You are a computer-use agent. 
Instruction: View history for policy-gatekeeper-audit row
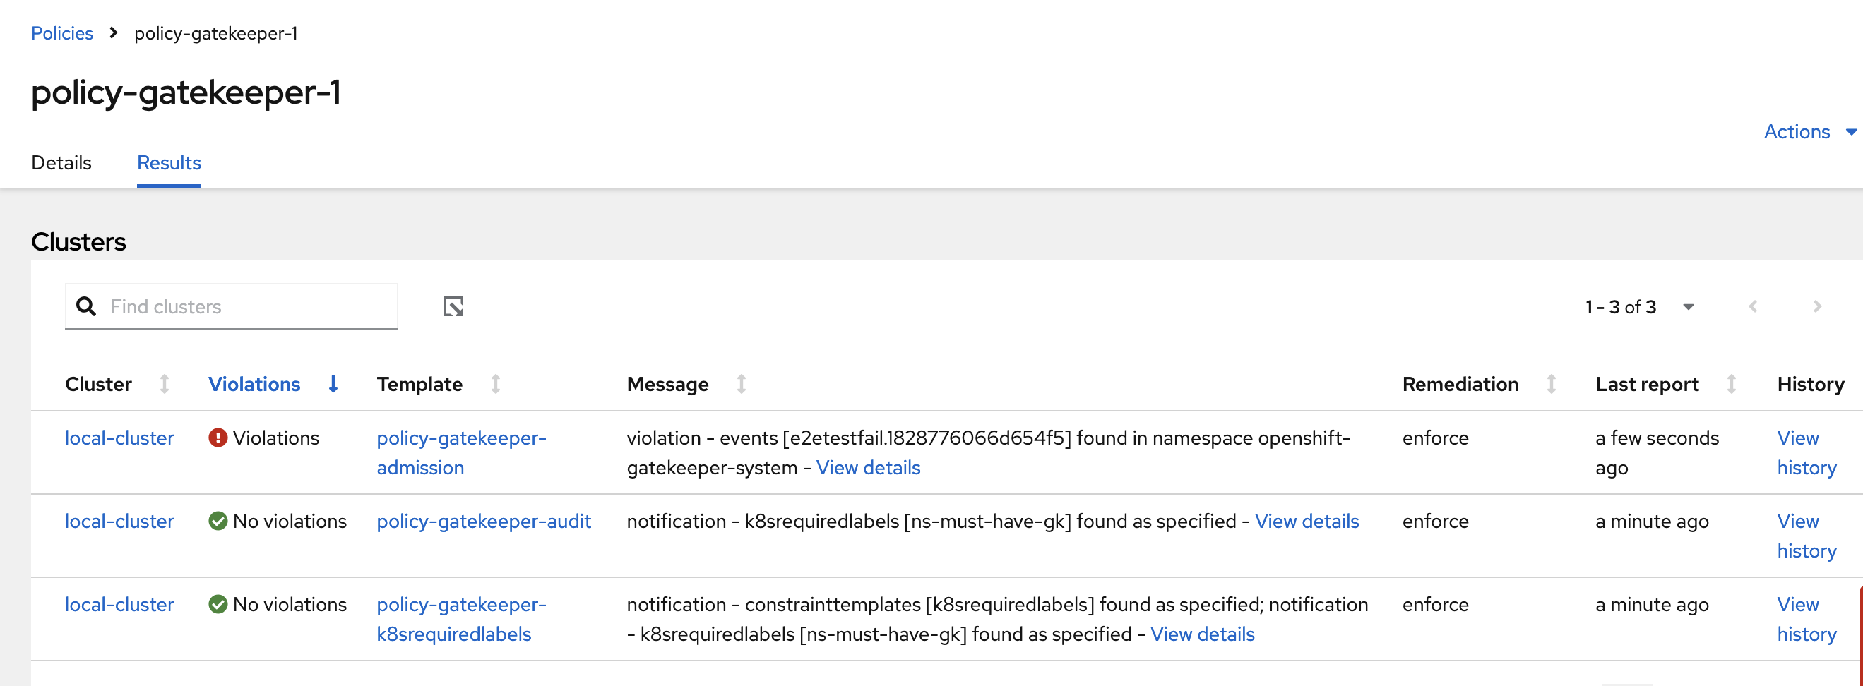click(1806, 536)
